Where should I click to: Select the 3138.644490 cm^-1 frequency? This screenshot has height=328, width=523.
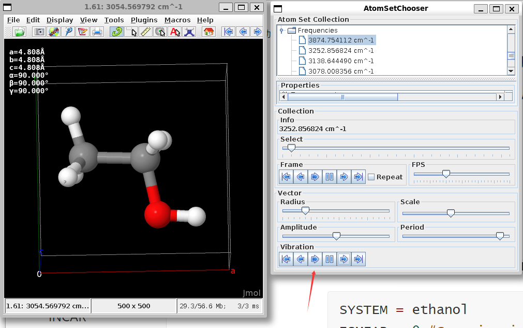pyautogui.click(x=340, y=61)
